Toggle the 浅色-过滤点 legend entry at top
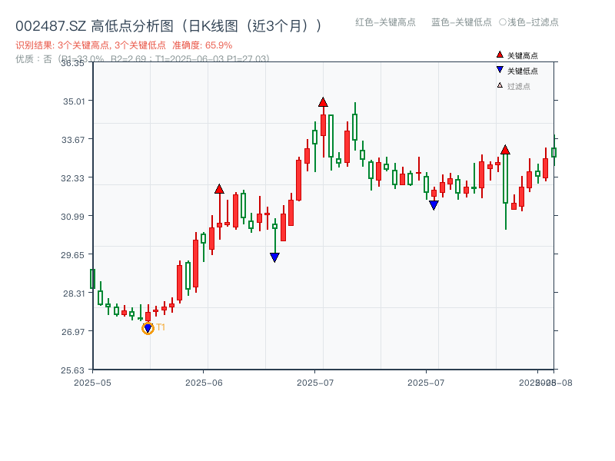615x461 pixels. coord(528,23)
